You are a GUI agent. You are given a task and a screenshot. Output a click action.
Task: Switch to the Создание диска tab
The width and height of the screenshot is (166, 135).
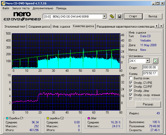click(39, 27)
